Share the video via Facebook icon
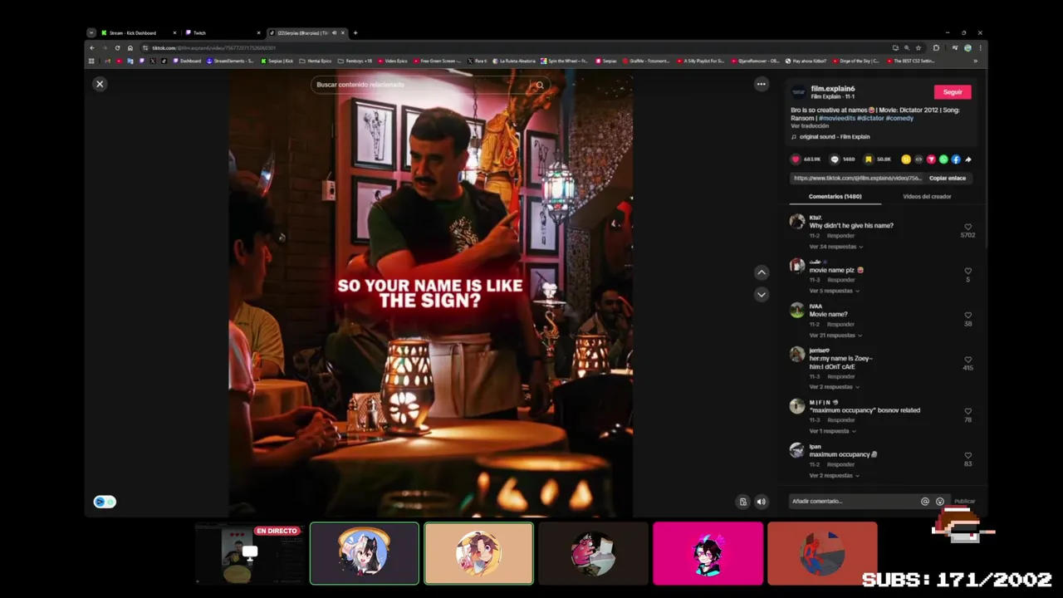 [956, 159]
